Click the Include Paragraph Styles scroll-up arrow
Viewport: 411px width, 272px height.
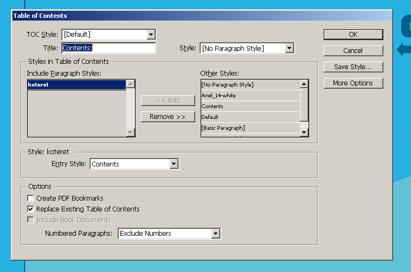click(131, 84)
